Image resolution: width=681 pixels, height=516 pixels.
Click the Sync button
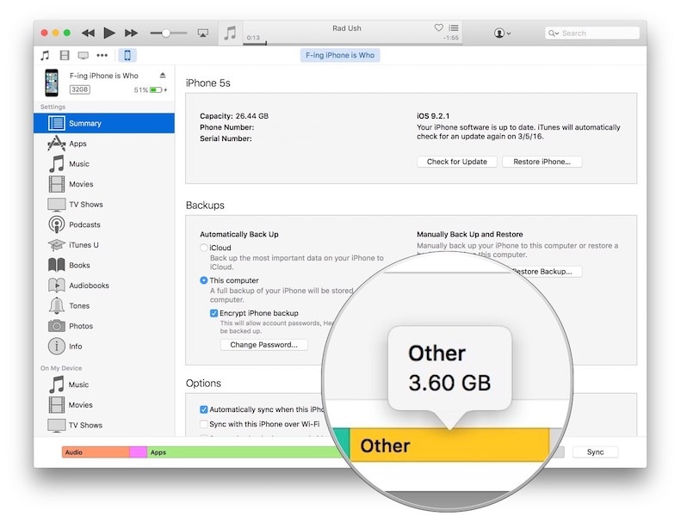click(x=596, y=452)
